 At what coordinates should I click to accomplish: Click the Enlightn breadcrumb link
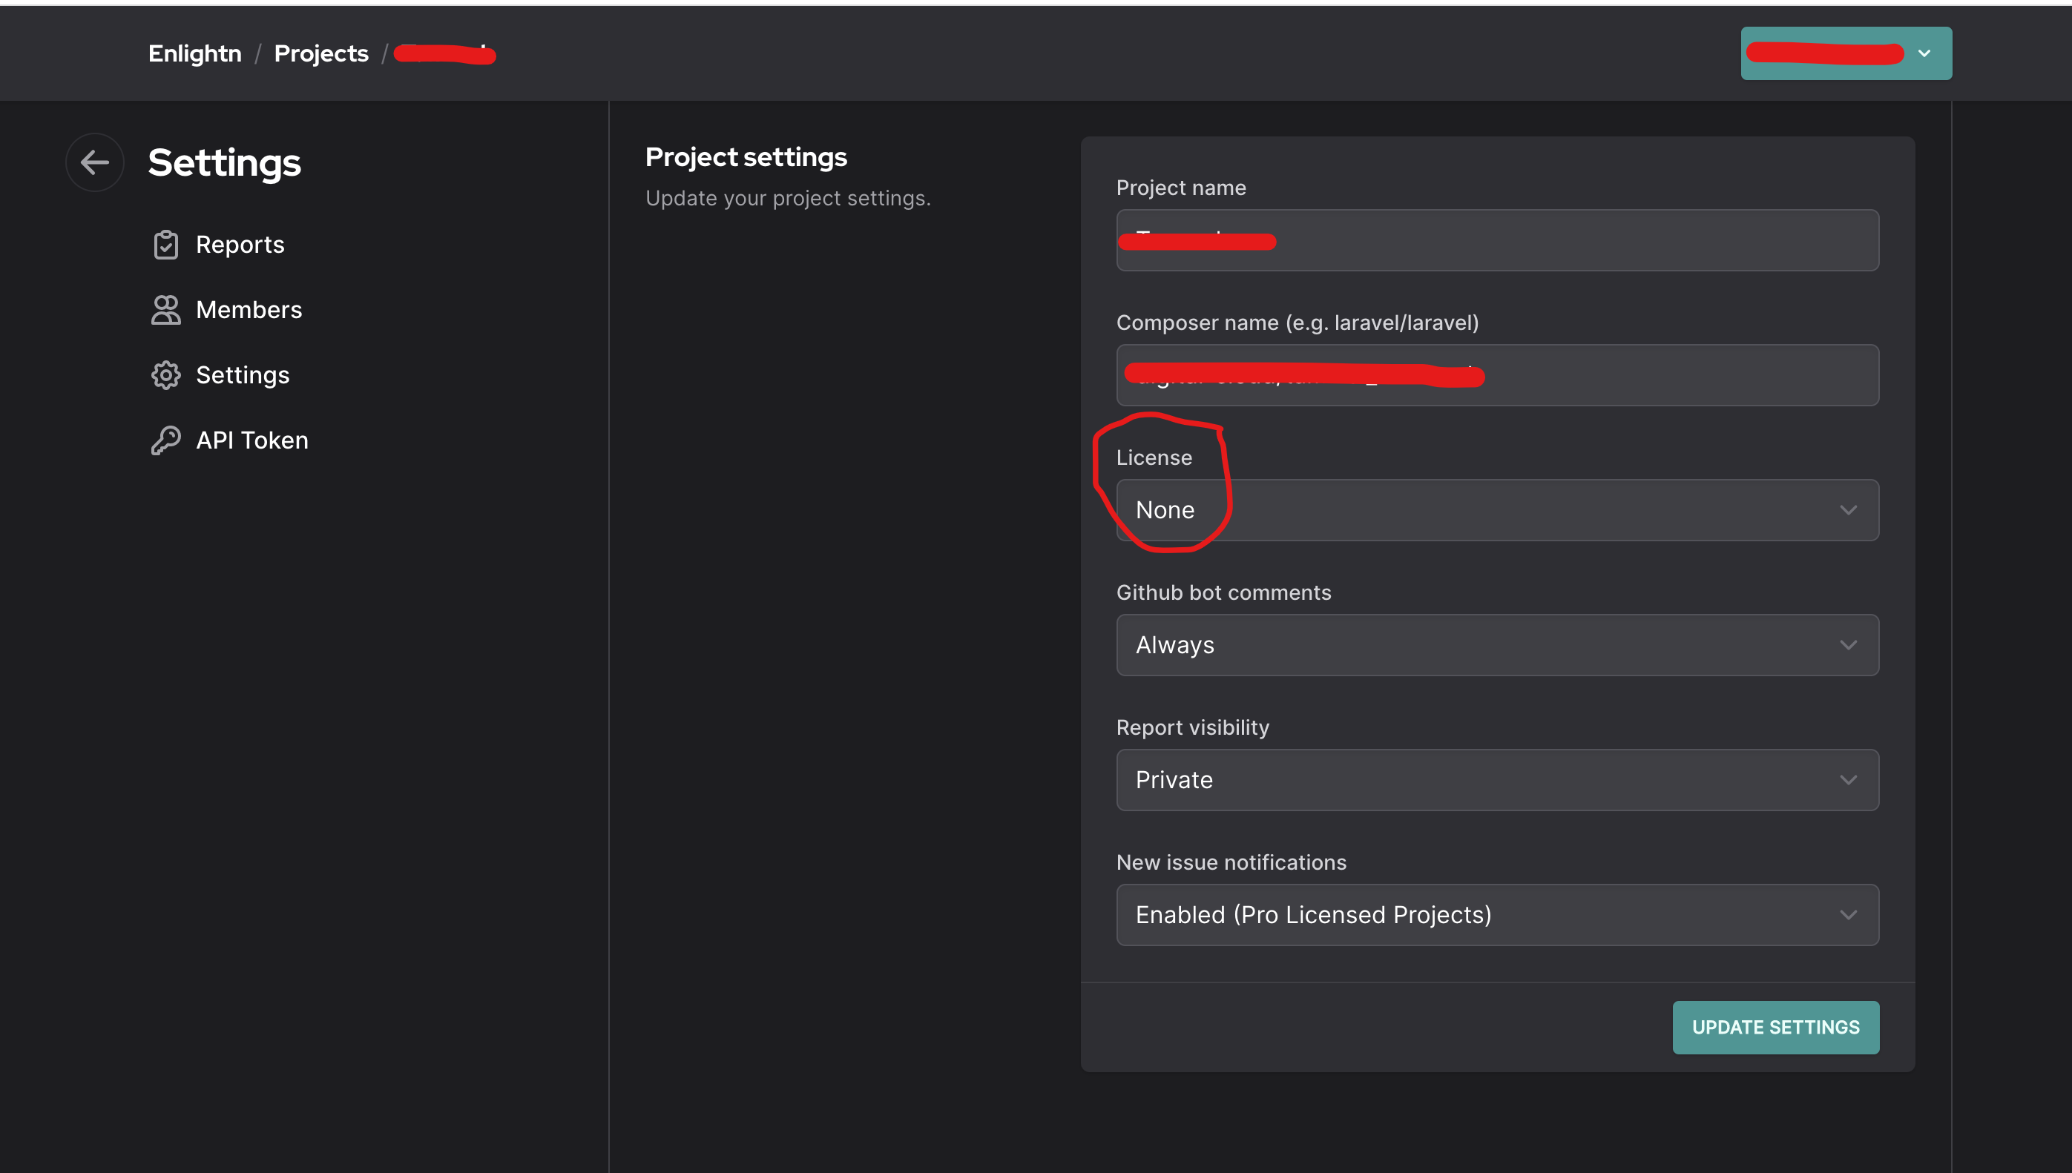click(194, 53)
